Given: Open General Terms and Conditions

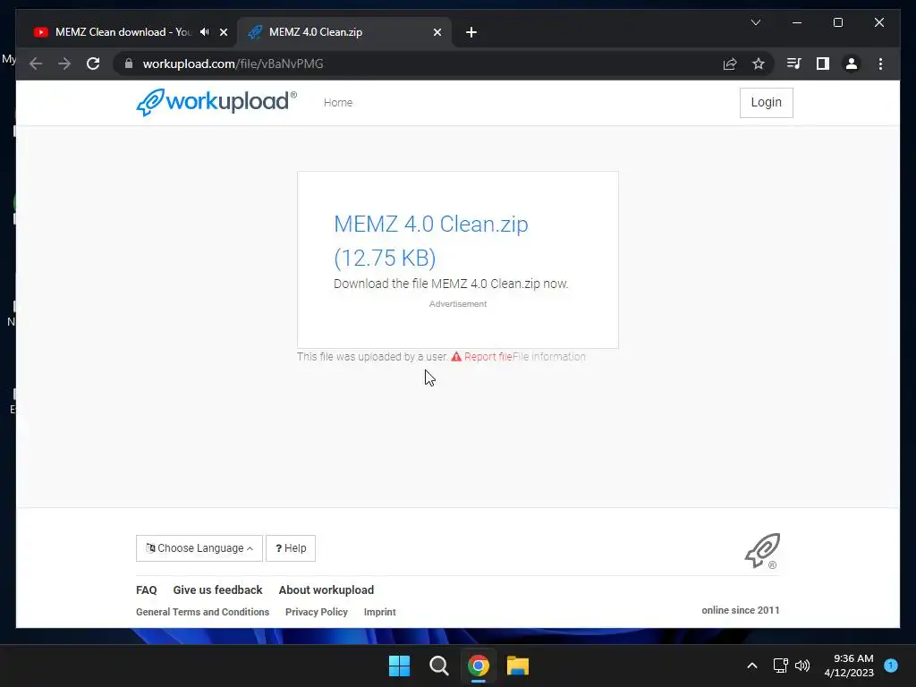Looking at the screenshot, I should (x=202, y=612).
